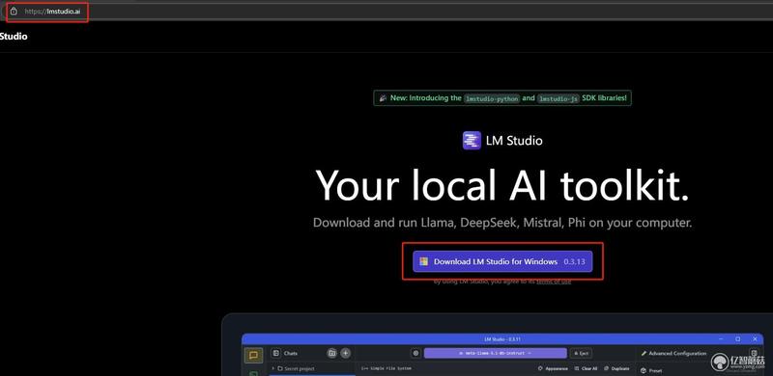This screenshot has height=376, width=773.
Task: Click the lmstudio-python code label
Action: pyautogui.click(x=492, y=98)
